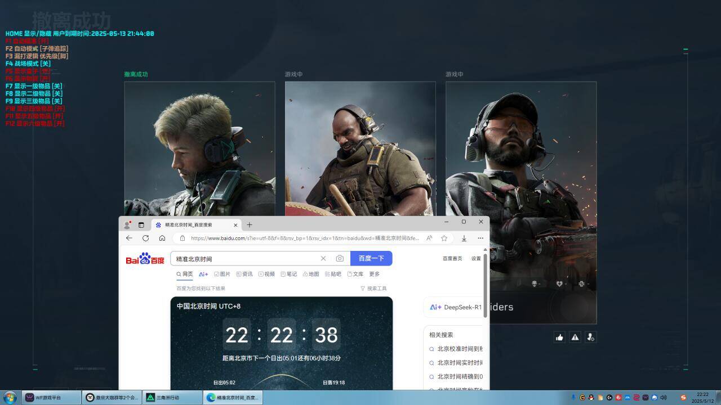Screen dimensions: 721x405
Task: Click the Sogou input method tray icon
Action: [683, 397]
